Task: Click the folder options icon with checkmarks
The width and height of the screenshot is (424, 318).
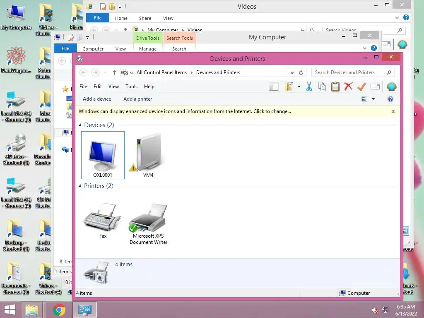Action: tap(289, 87)
